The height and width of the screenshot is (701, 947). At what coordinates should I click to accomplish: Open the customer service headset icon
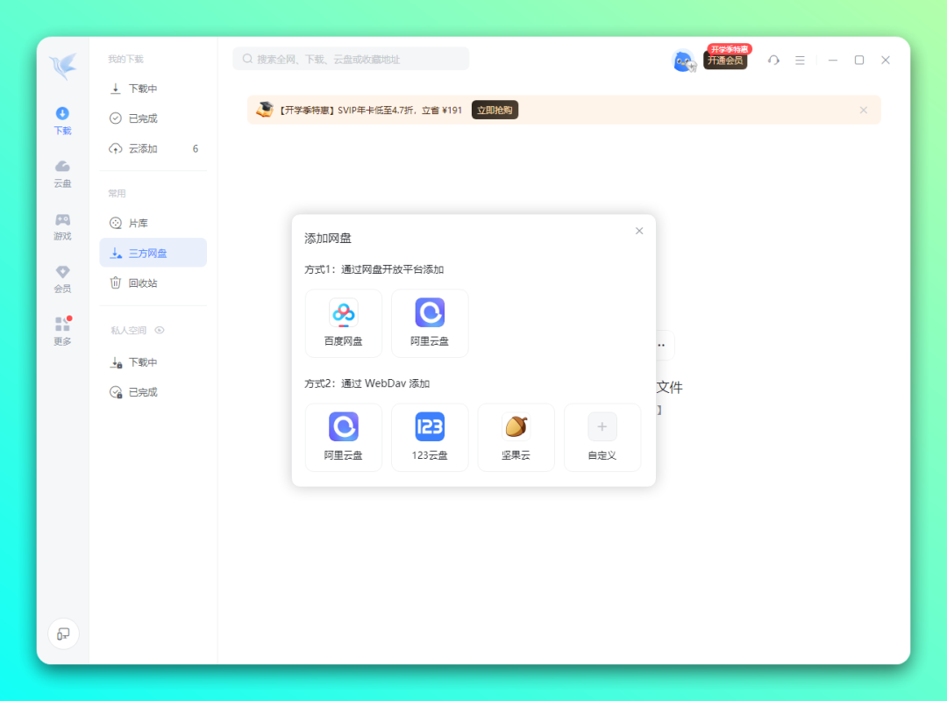coord(773,61)
